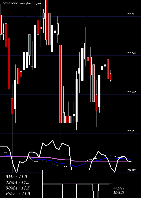Click the 5MA : 11.5 readout

[x=16, y=177]
